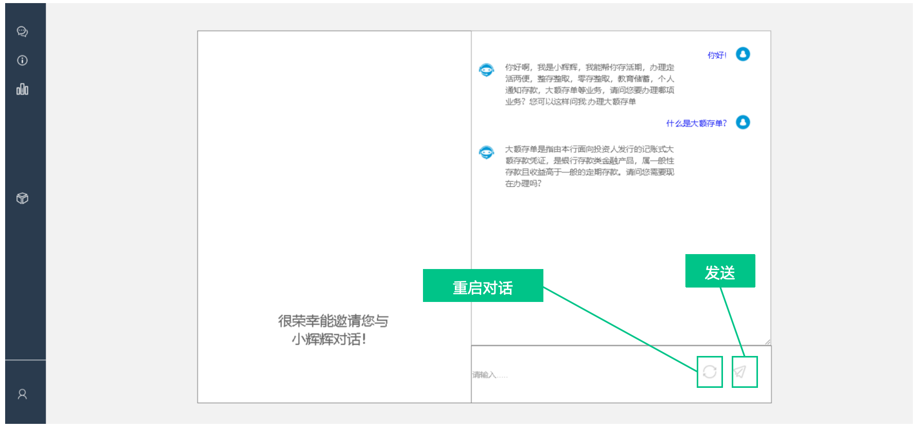The image size is (918, 429).
Task: Click user avatar beside 你好! message
Action: [x=743, y=54]
